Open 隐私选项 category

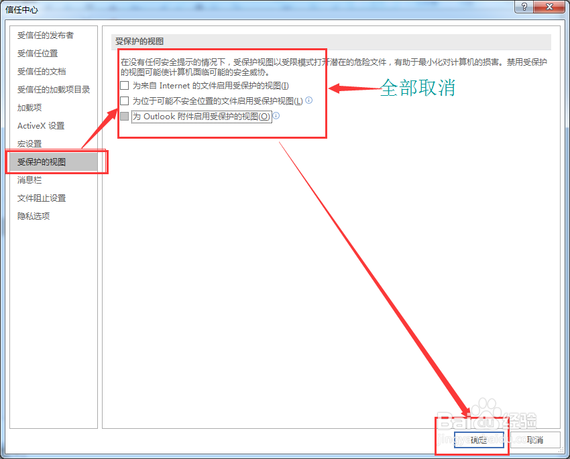(34, 216)
